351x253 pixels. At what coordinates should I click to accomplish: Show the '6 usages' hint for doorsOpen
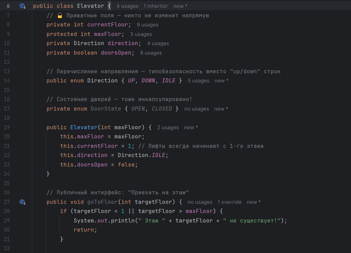click(151, 53)
